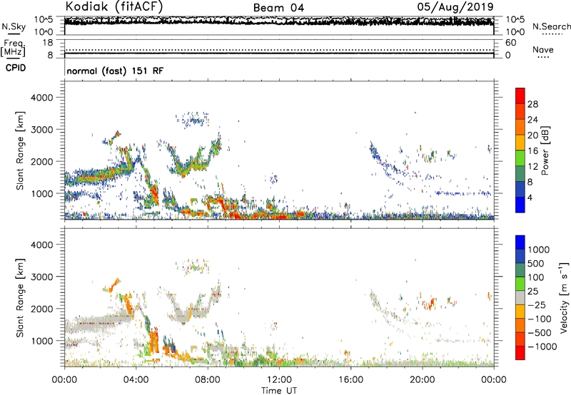This screenshot has width=571, height=395.
Task: Click the "1000" range tick in the velocity panel
Action: (x=42, y=341)
